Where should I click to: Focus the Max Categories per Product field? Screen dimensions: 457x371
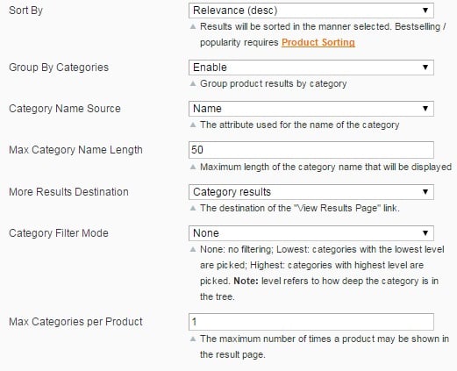tap(311, 322)
